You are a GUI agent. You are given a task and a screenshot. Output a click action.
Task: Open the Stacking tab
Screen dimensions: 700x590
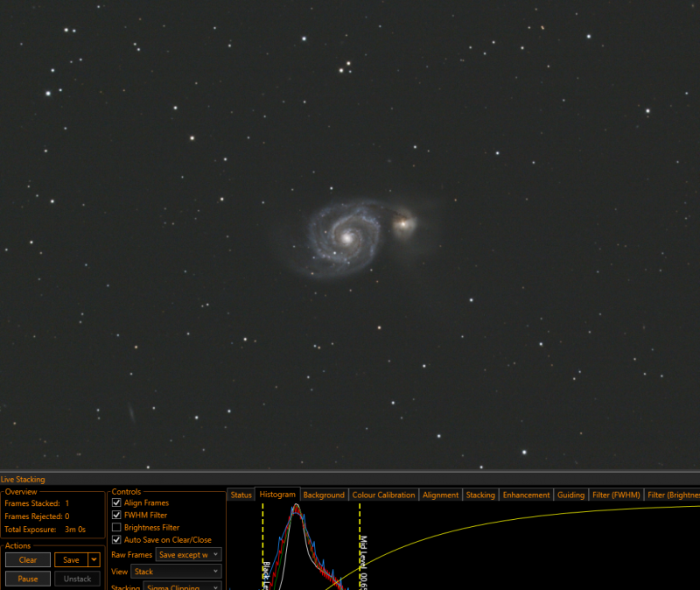[480, 495]
